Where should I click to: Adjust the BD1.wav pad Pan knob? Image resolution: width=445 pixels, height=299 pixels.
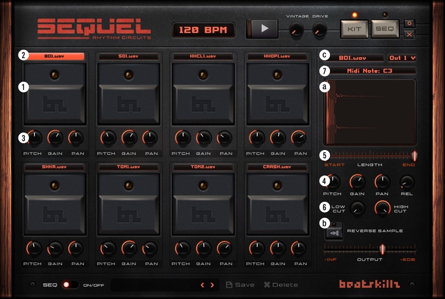click(x=76, y=138)
